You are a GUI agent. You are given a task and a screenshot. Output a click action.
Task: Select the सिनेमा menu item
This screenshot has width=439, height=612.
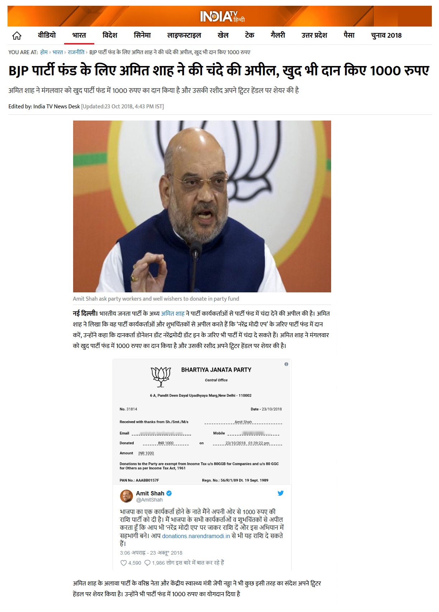pos(142,35)
